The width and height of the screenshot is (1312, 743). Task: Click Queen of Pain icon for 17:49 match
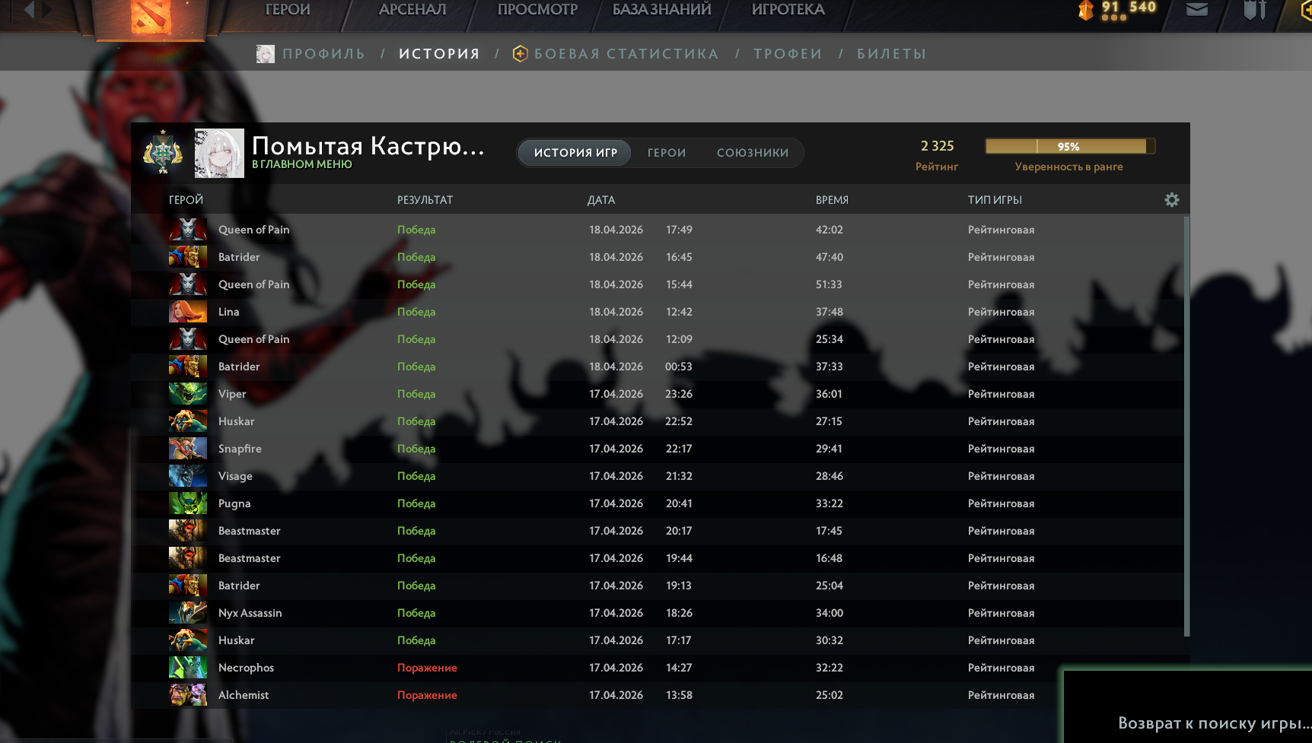tap(188, 230)
